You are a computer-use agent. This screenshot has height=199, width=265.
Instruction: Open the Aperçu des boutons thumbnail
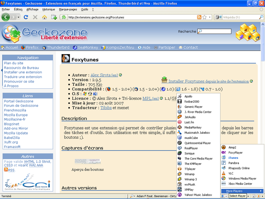[88, 161]
